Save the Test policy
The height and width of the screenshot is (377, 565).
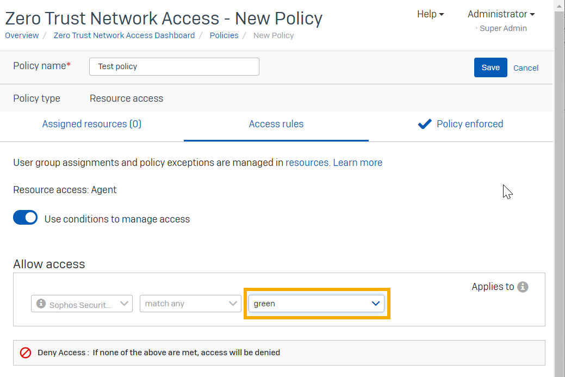pos(490,67)
